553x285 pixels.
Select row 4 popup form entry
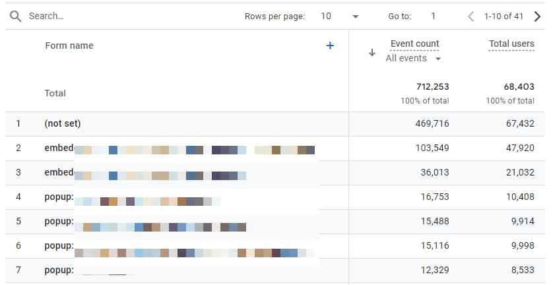coord(59,197)
